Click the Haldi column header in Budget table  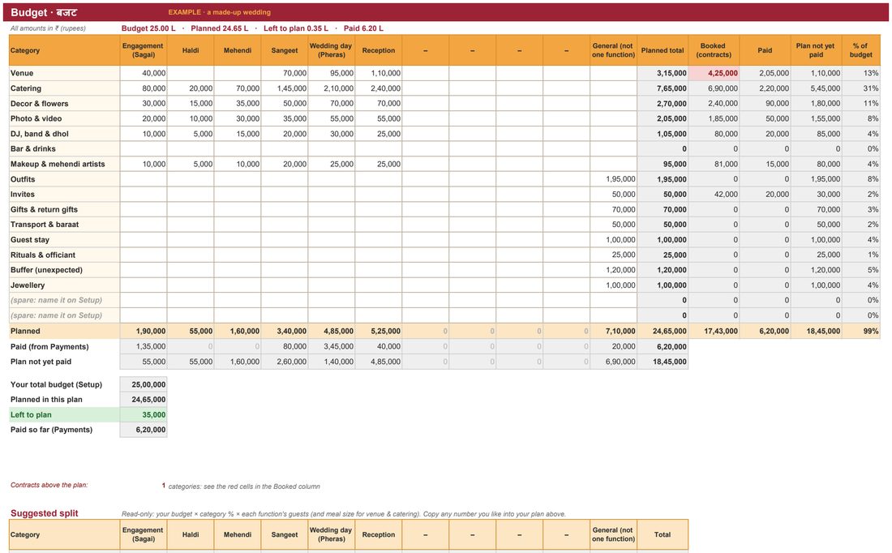(191, 50)
